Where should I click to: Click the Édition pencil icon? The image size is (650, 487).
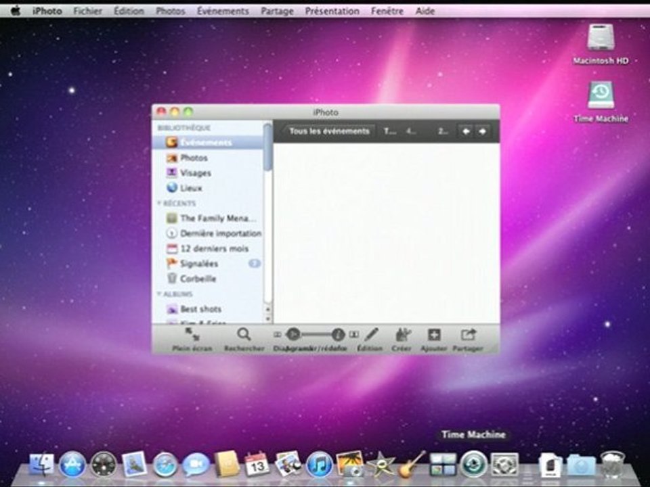(371, 335)
